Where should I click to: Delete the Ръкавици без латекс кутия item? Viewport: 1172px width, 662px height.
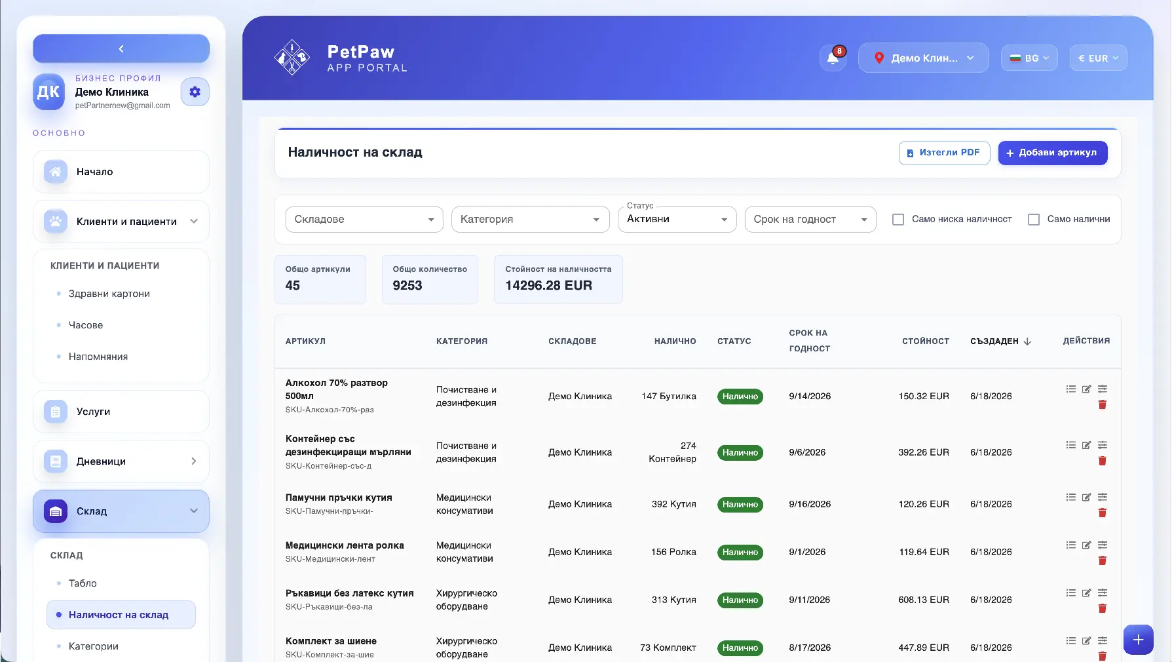coord(1103,608)
